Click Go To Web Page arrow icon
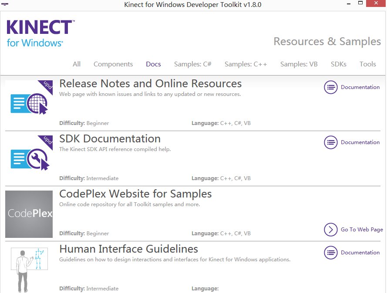Image resolution: width=387 pixels, height=293 pixels. [x=330, y=230]
